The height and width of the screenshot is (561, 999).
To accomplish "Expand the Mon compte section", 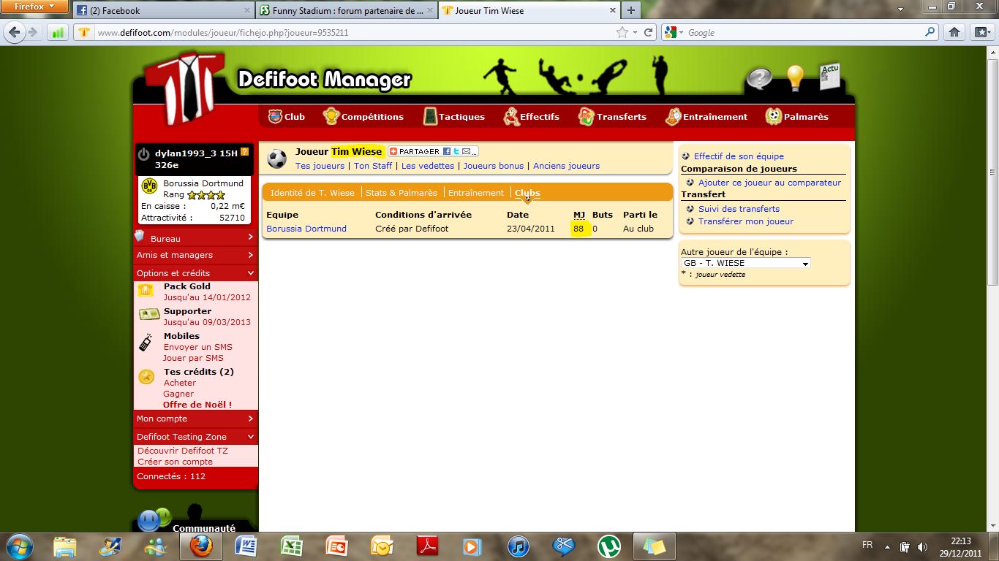I will [x=195, y=419].
